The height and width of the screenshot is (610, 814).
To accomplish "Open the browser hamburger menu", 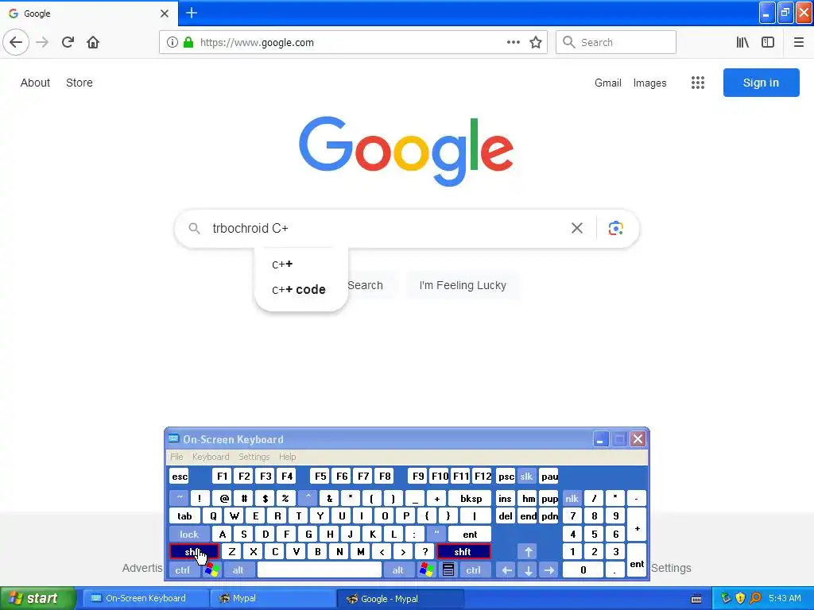I will coord(798,43).
